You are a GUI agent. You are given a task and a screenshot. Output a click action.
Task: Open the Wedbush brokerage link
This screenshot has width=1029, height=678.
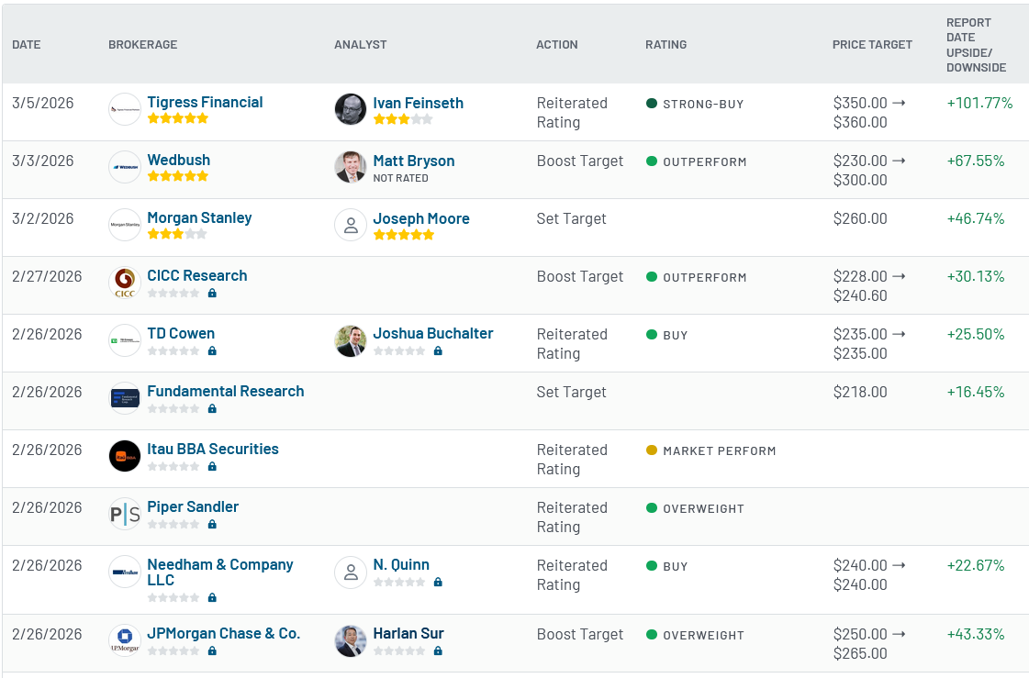[178, 160]
